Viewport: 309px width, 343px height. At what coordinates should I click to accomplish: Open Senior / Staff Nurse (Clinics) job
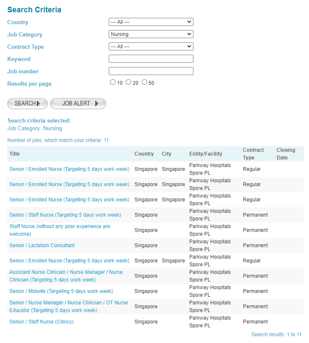pyautogui.click(x=41, y=322)
